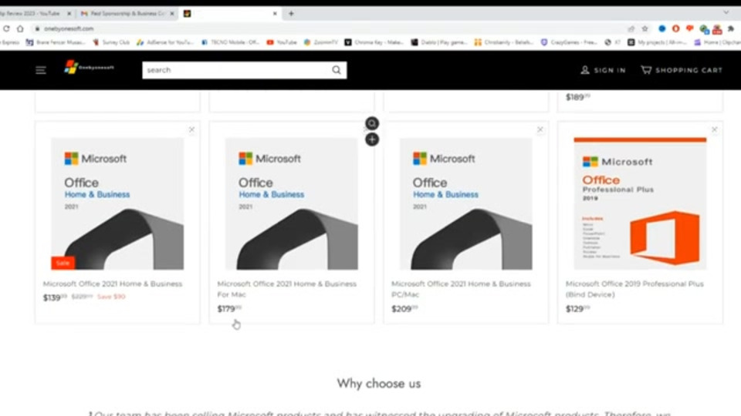Open Office 2019 Professional Plus product image

click(x=640, y=203)
